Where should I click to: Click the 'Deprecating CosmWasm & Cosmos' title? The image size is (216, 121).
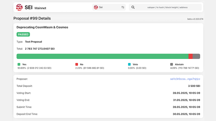[42, 27]
